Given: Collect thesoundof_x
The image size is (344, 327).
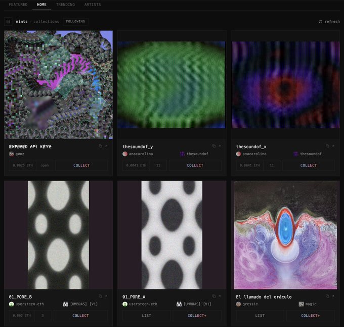Looking at the screenshot, I should pos(309,165).
